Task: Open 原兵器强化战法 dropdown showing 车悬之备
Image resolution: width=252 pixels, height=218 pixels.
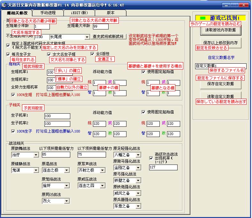Action: tap(138, 206)
